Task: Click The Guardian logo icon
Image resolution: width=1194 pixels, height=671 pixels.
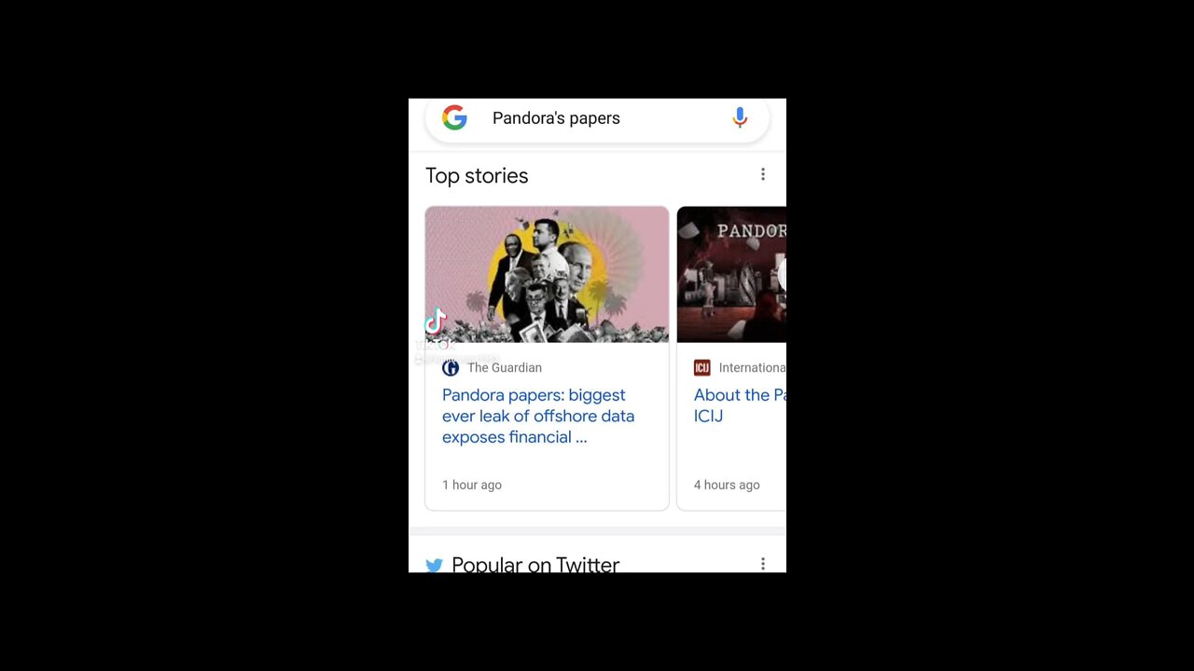Action: 451,368
